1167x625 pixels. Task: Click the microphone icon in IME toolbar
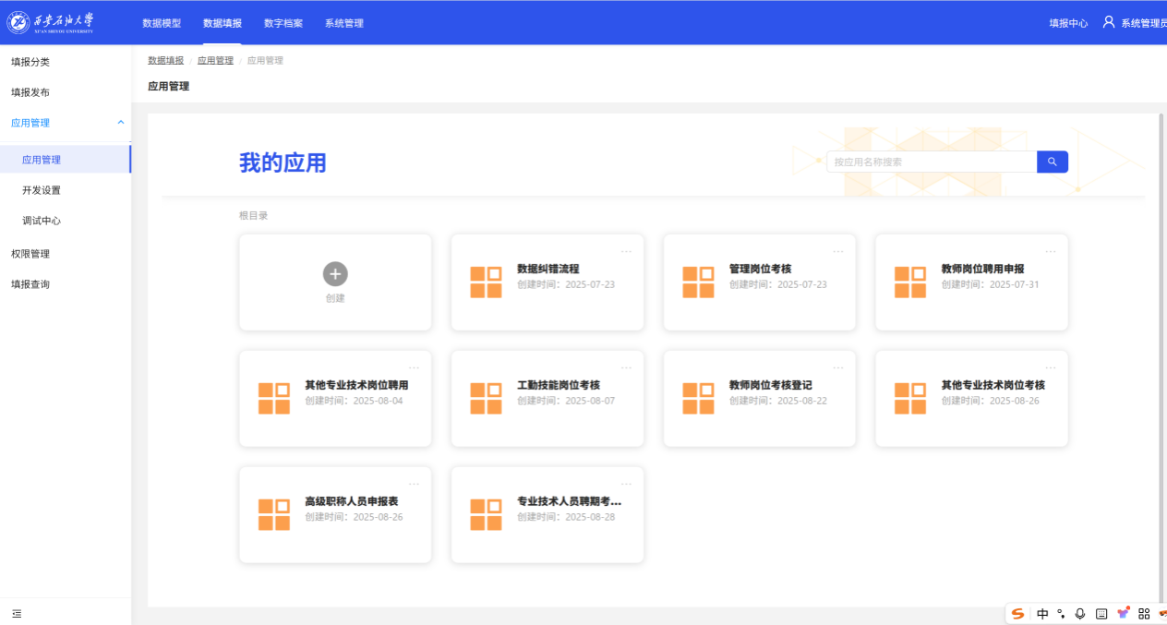coord(1080,614)
